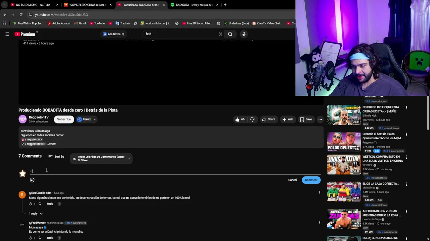Screen dimensions: 430x241
Task: Switch to RAFAGUEA letra tab
Action: [x=193, y=5]
